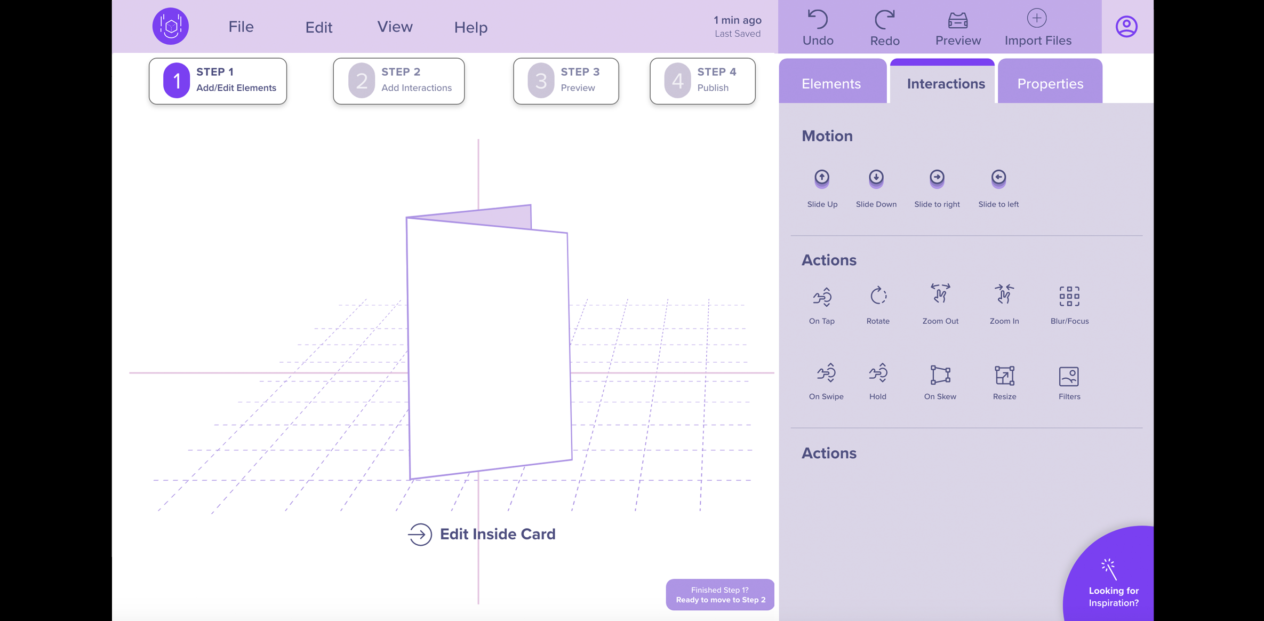Go to Step 2 Add Interactions
Screen dimensions: 1264x621
tap(399, 81)
